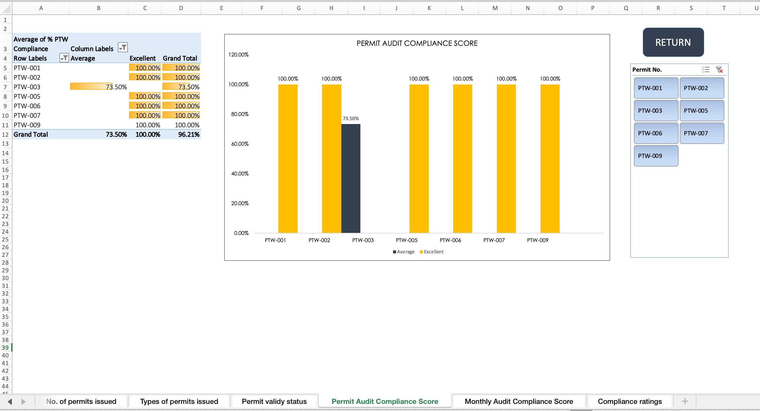Select PTW-001 in the Permit No. slicer
This screenshot has height=411, width=760.
click(x=655, y=88)
